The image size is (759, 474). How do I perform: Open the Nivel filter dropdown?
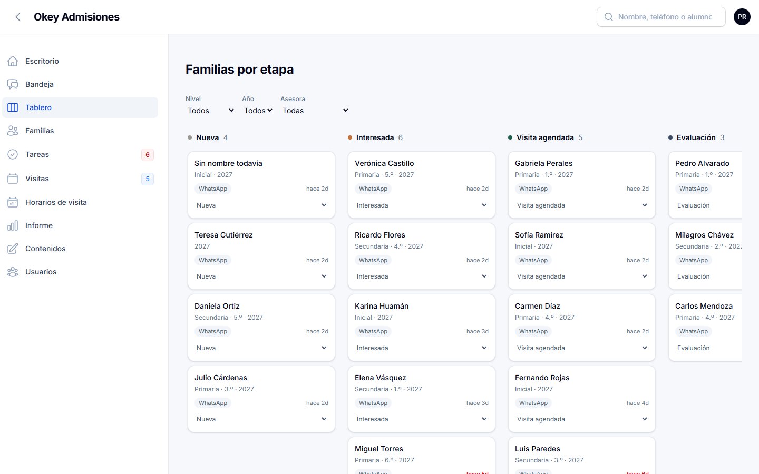coord(210,111)
